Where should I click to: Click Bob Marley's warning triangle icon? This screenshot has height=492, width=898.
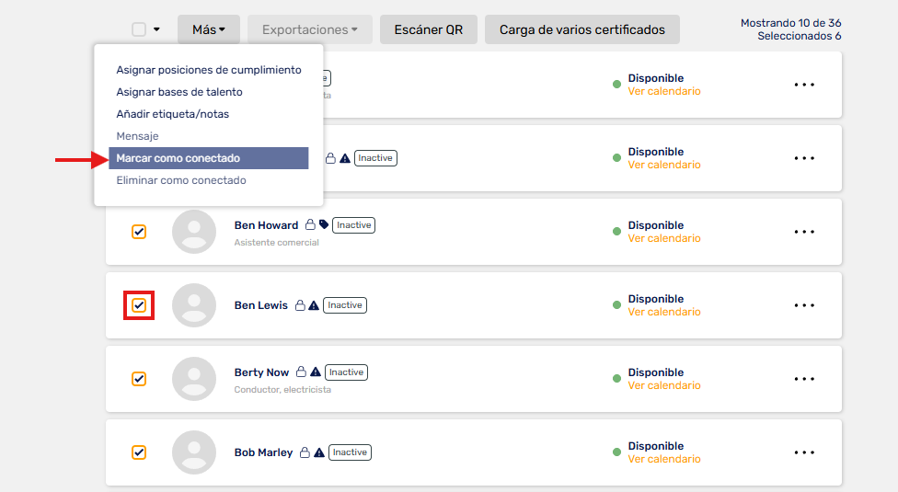click(x=319, y=452)
